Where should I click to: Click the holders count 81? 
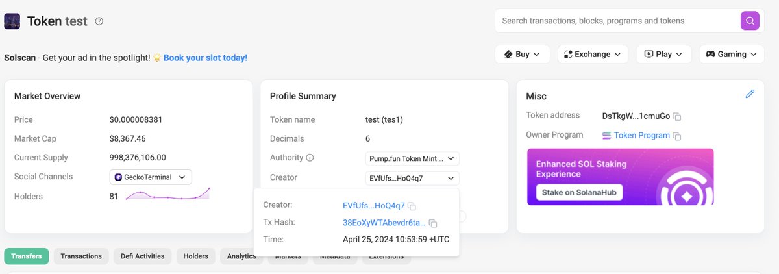coord(114,196)
